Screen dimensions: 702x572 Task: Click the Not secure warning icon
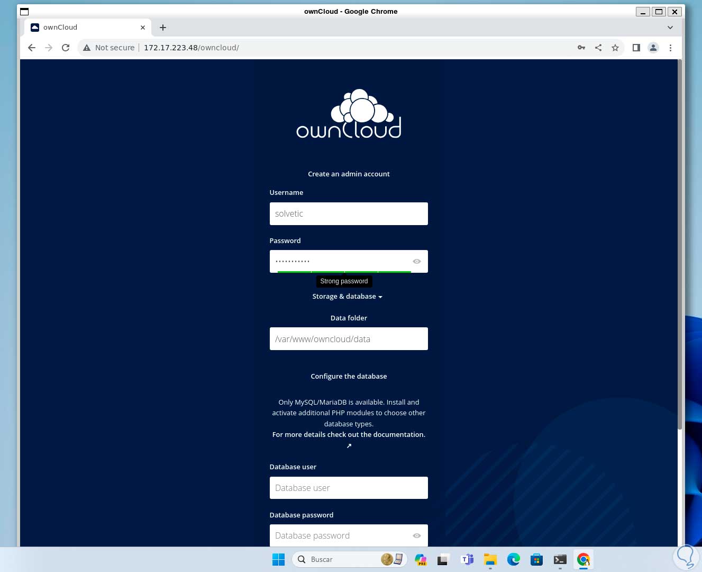[87, 48]
